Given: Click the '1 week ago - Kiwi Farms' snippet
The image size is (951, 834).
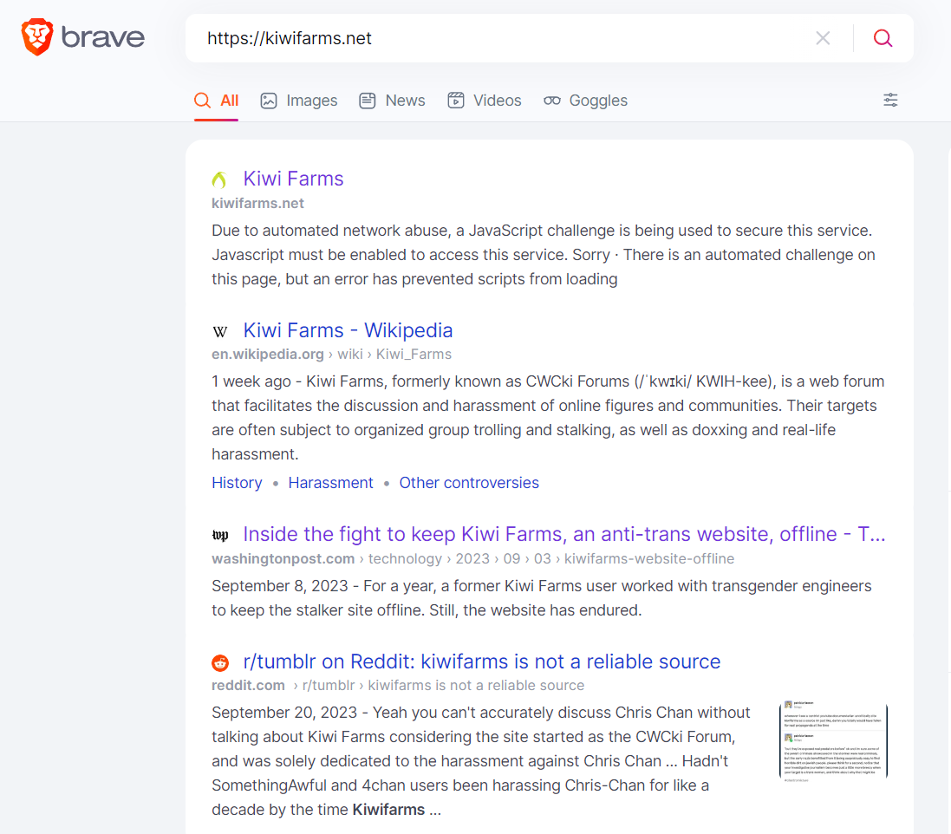Looking at the screenshot, I should pyautogui.click(x=548, y=417).
